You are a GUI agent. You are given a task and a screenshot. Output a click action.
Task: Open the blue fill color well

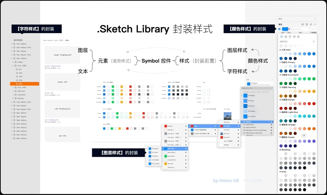coord(285,29)
